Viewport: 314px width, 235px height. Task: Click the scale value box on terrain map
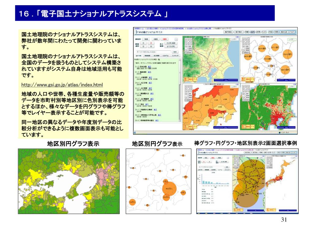(x=189, y=53)
